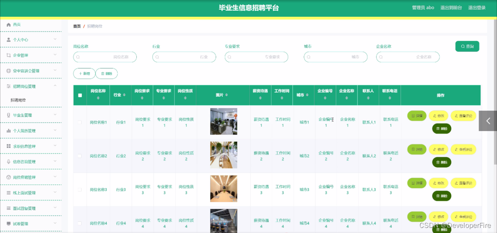Image resolution: width=497 pixels, height=233 pixels.
Task: Click the monitor icon beside 试卷管理
Action: click(9, 224)
